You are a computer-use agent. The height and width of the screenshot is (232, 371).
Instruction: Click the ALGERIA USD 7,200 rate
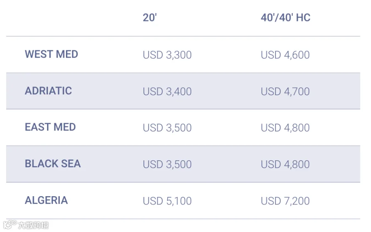tap(285, 201)
